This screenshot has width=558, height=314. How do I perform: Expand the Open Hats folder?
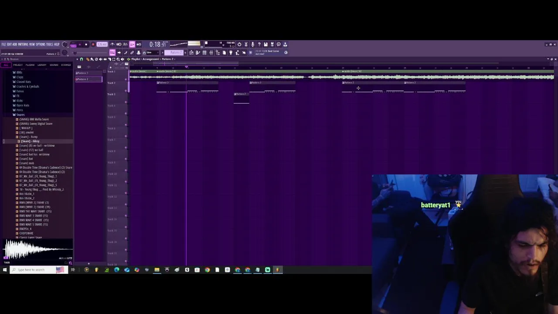click(x=23, y=105)
